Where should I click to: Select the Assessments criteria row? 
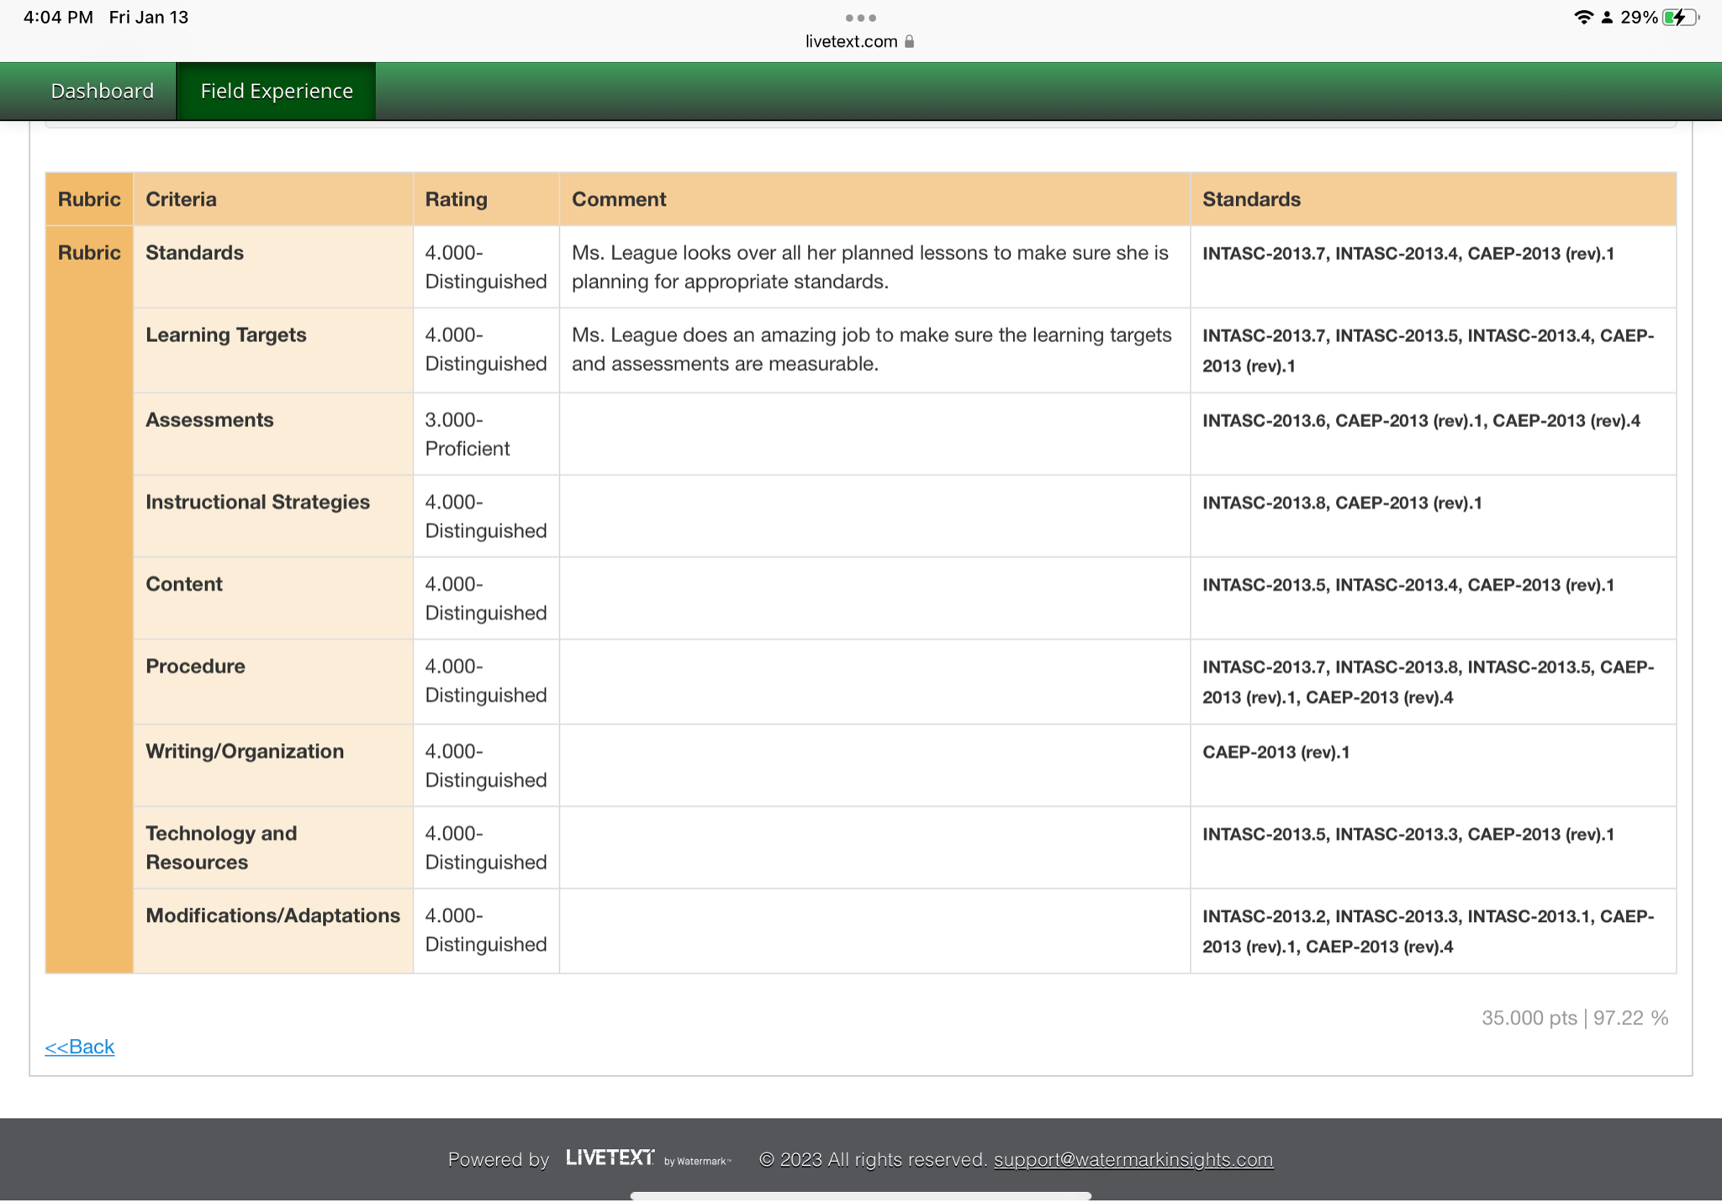(x=209, y=420)
